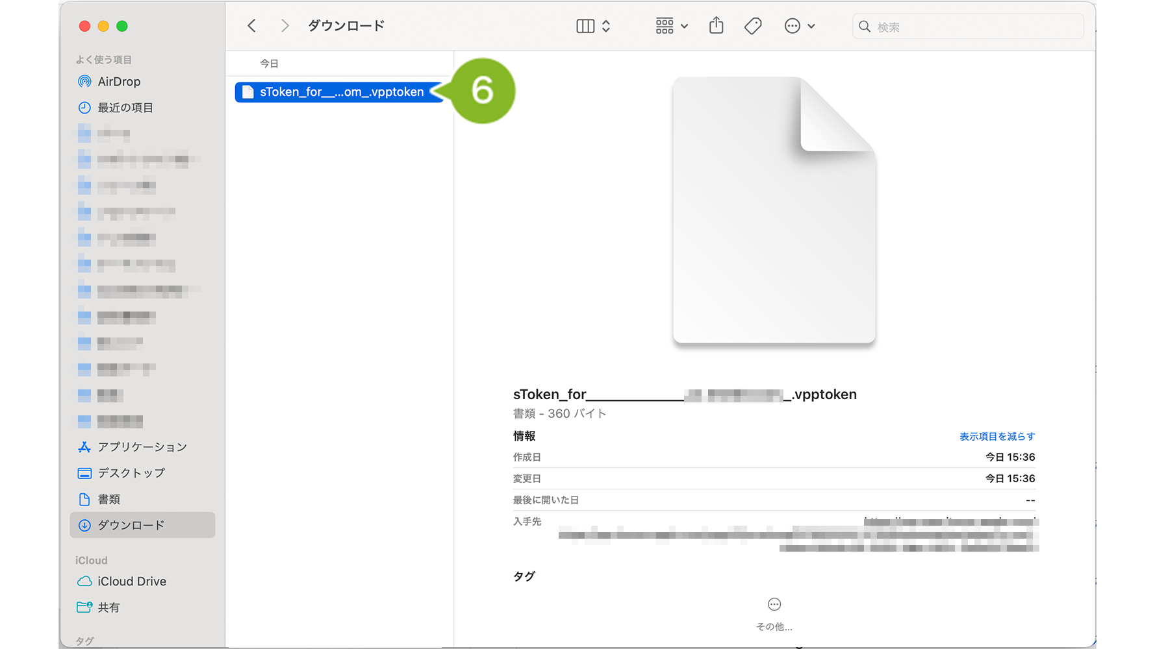Open the group-by grid icon menu
Viewport: 1155px width, 649px height.
click(x=671, y=26)
